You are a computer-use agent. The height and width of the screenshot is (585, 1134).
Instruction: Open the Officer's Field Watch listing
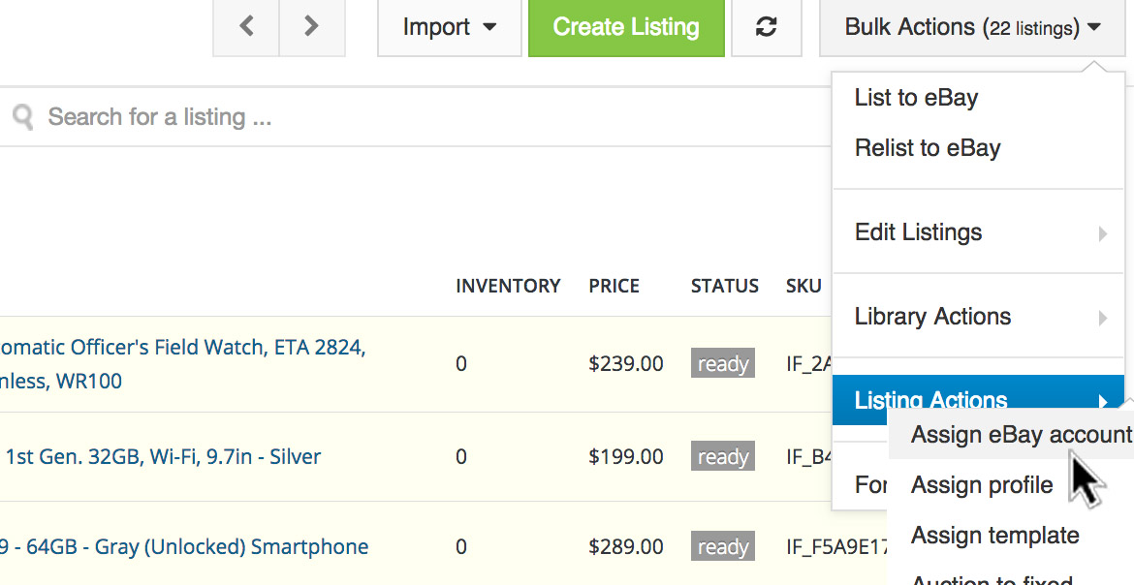click(182, 347)
